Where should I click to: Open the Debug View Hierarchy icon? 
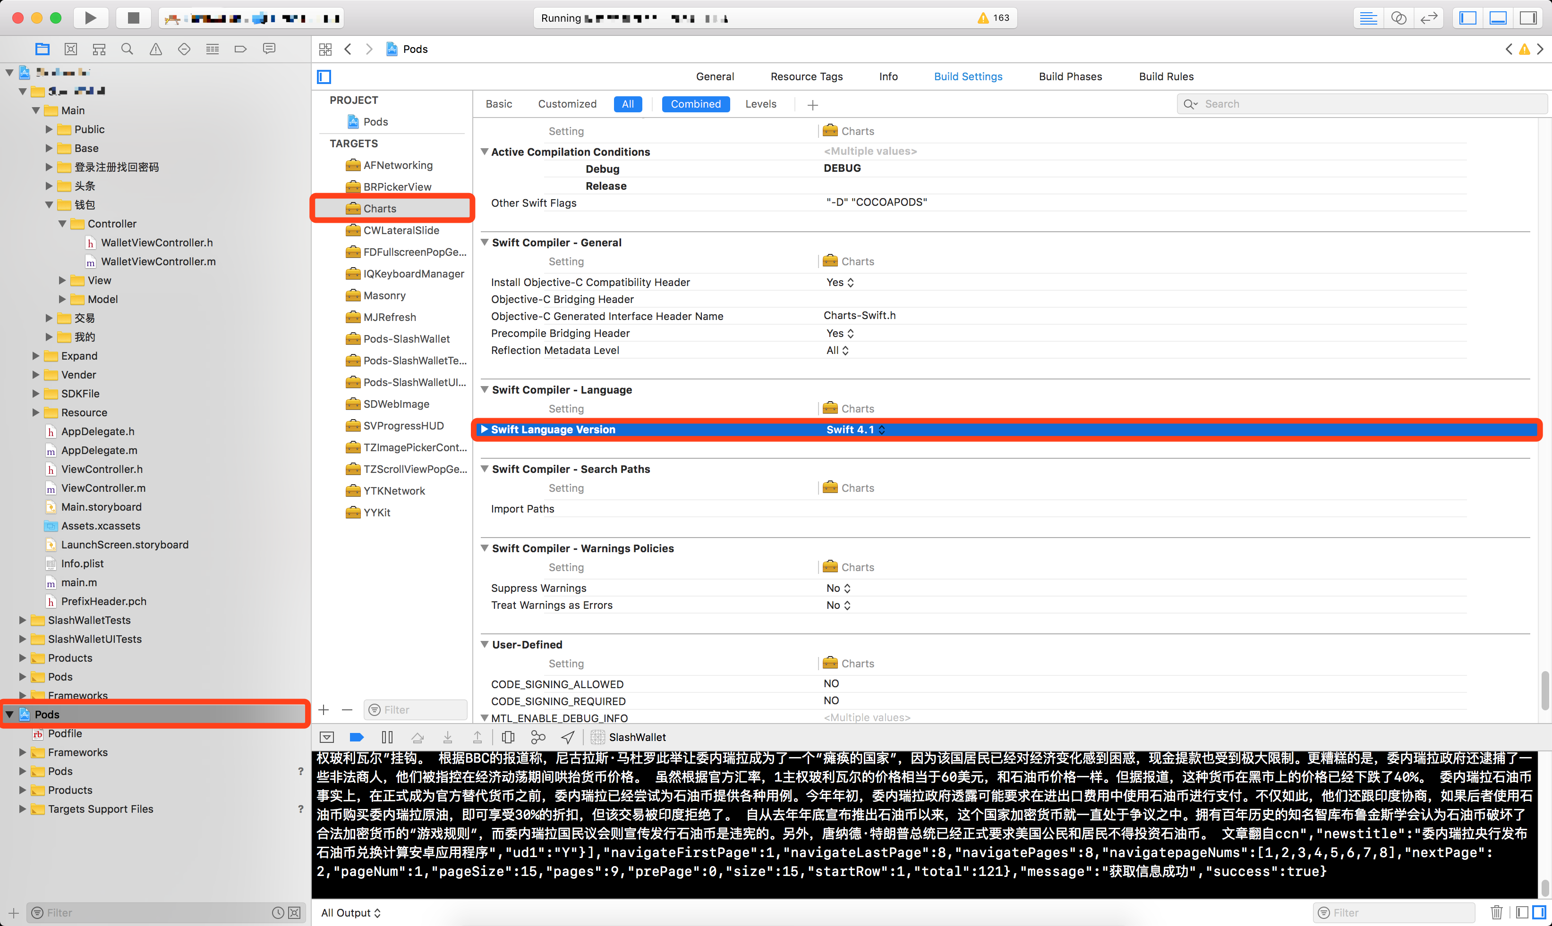pos(508,738)
